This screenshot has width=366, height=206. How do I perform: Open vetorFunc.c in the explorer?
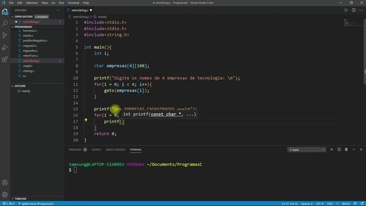click(x=30, y=56)
